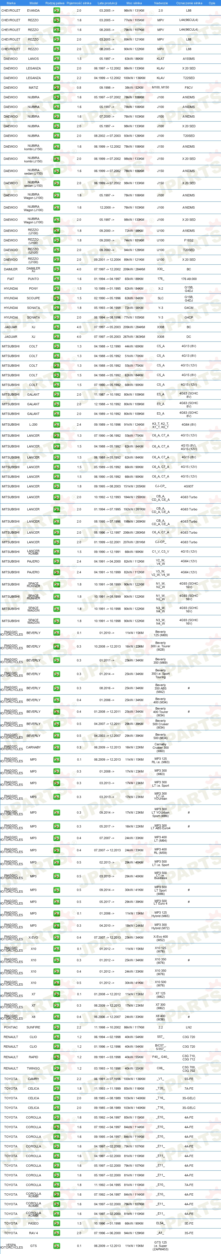Click the Rodzaj paliwa column header
The image size is (221, 1254).
point(55,3)
